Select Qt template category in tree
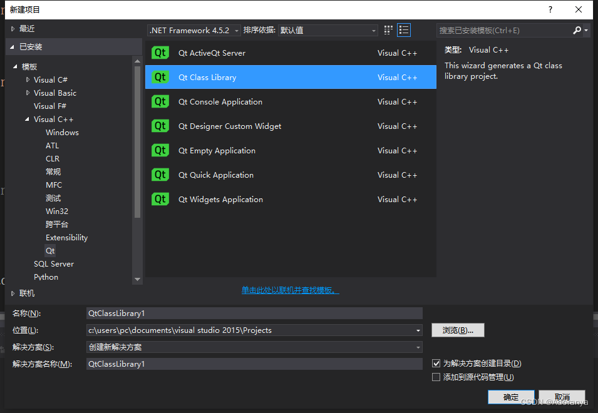The width and height of the screenshot is (598, 413). click(50, 251)
